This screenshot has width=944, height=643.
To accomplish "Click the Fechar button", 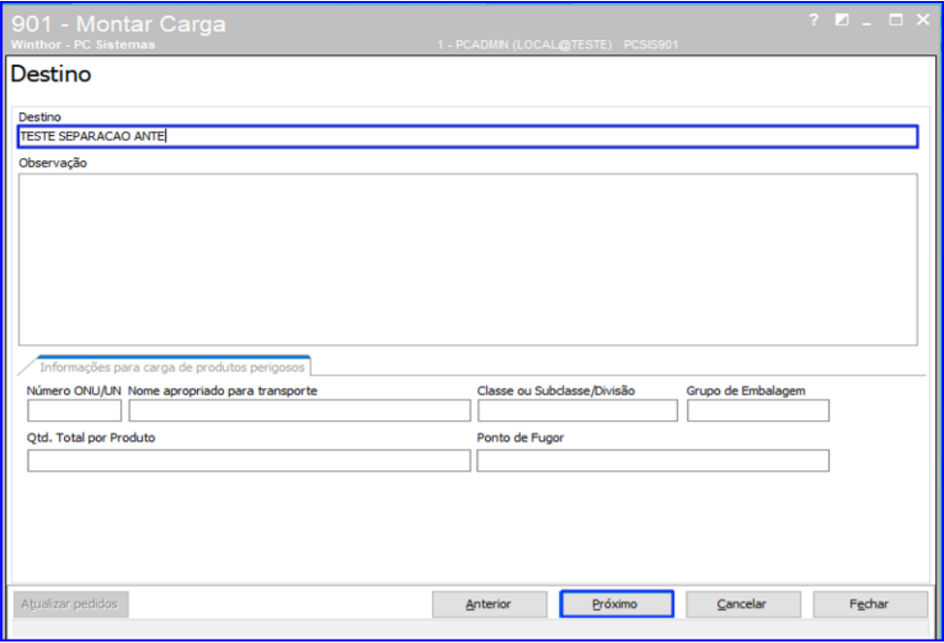I will [870, 604].
